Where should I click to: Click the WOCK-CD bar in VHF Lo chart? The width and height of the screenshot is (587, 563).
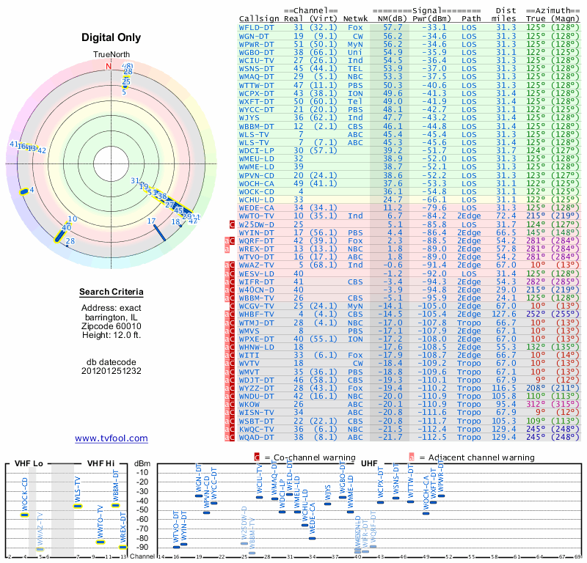24,515
